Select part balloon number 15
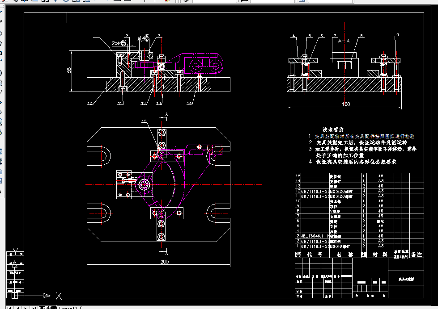 [x=144, y=121]
